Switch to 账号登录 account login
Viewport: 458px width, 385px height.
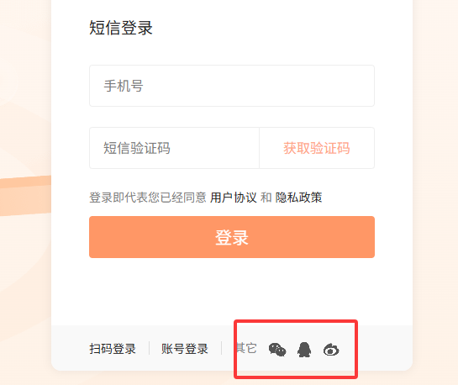pos(185,349)
